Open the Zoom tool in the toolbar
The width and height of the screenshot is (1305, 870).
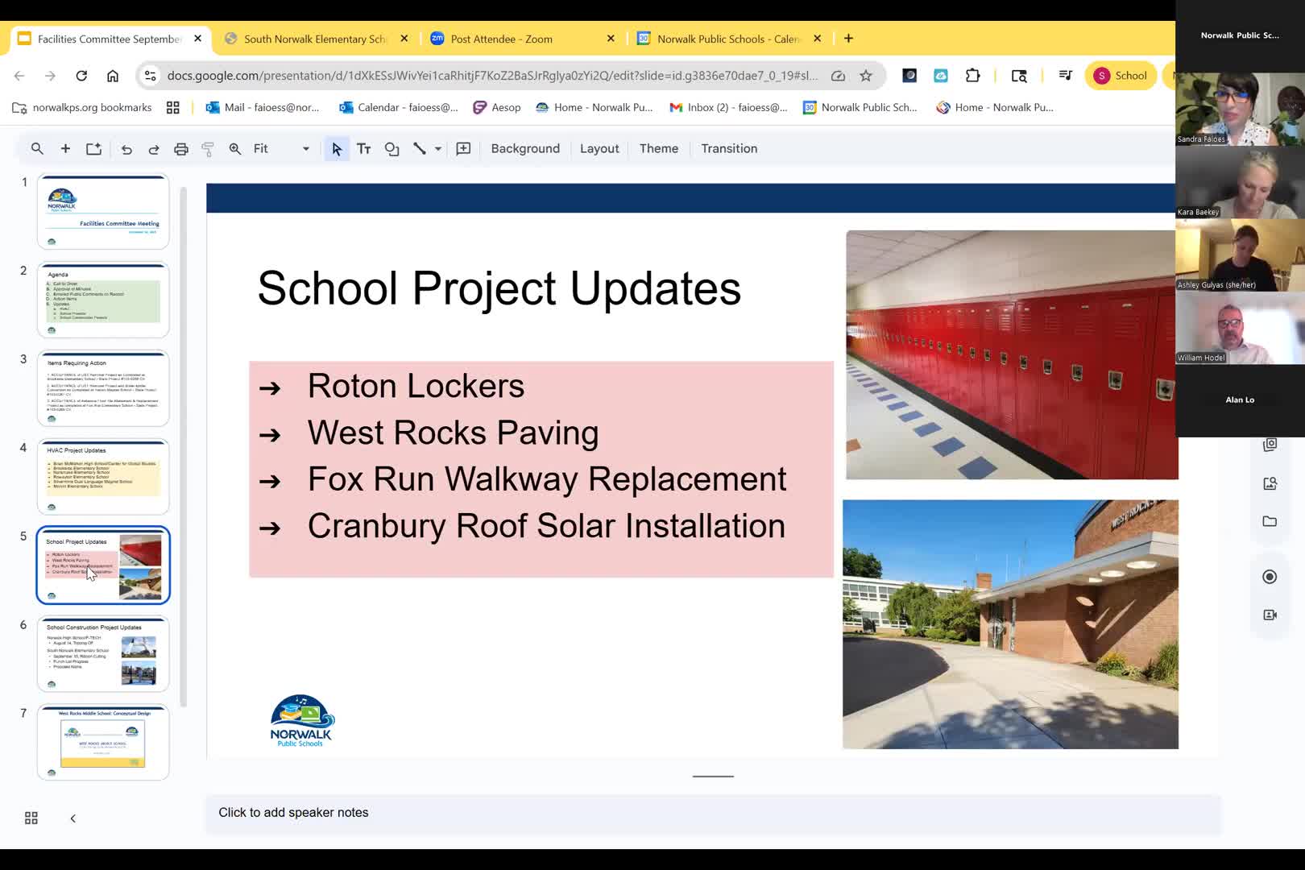[234, 148]
